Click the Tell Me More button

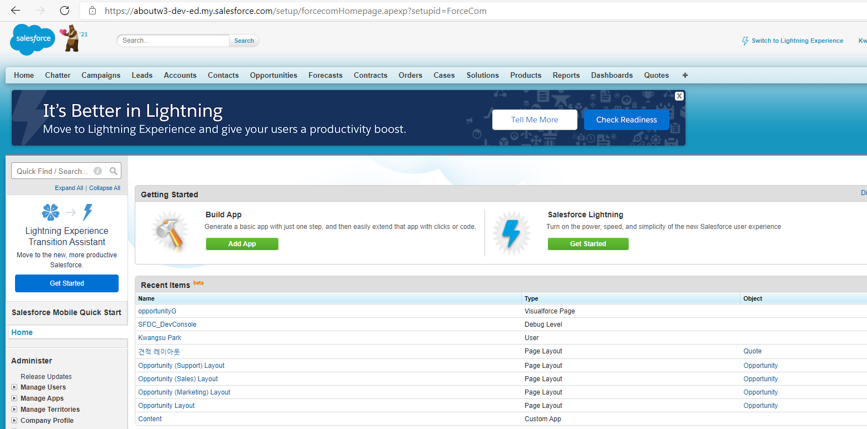[x=535, y=119]
